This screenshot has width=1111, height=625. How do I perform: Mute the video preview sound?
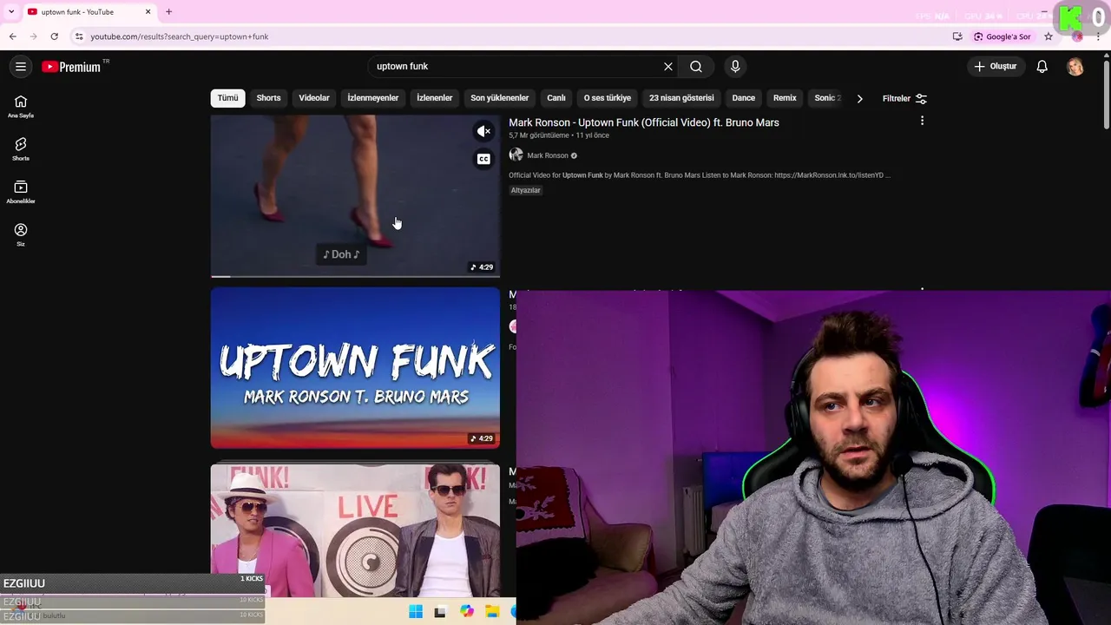[483, 131]
